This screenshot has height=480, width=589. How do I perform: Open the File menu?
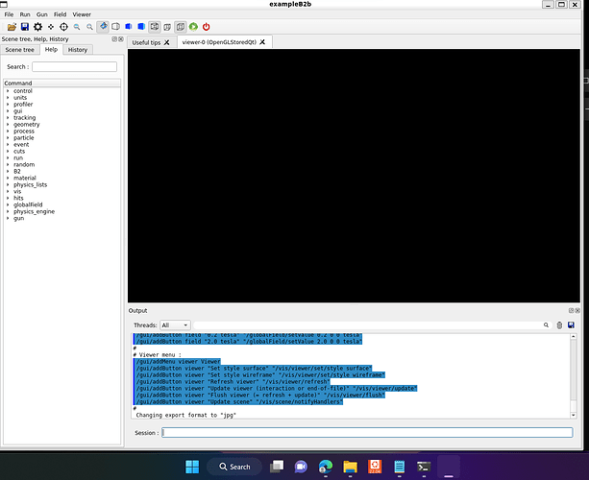click(x=9, y=14)
